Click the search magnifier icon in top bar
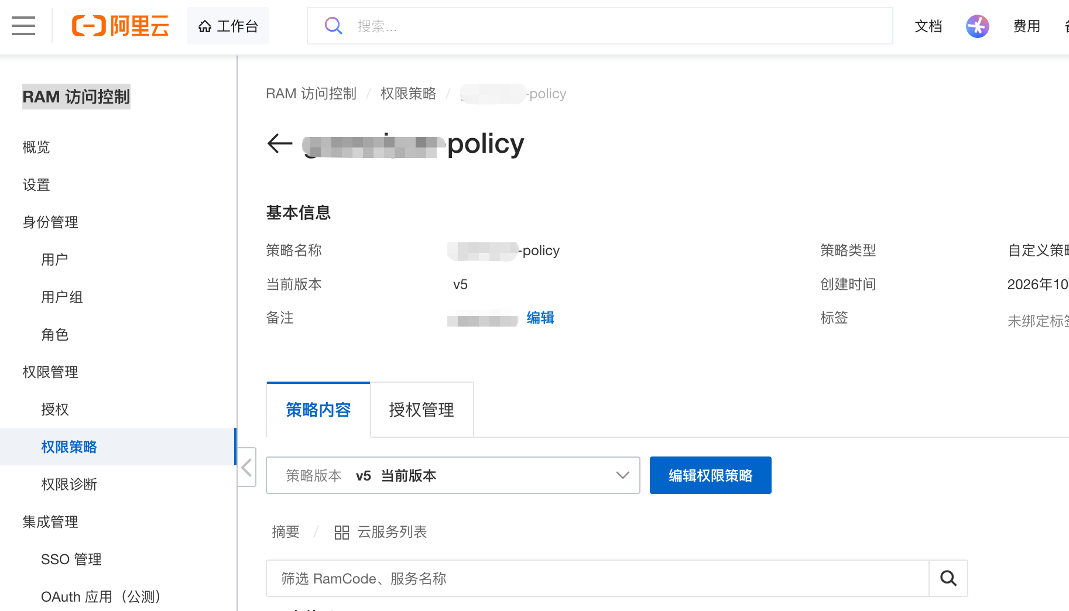1069x611 pixels. coord(333,26)
